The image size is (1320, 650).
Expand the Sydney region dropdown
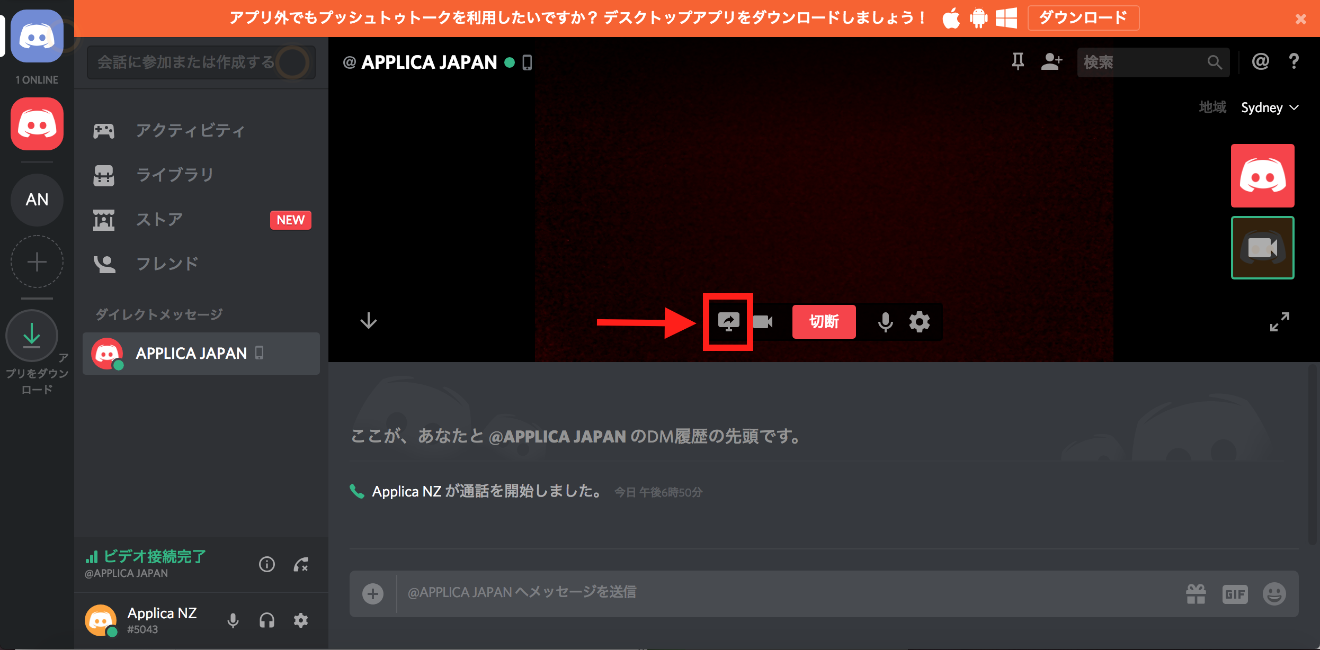pyautogui.click(x=1269, y=107)
